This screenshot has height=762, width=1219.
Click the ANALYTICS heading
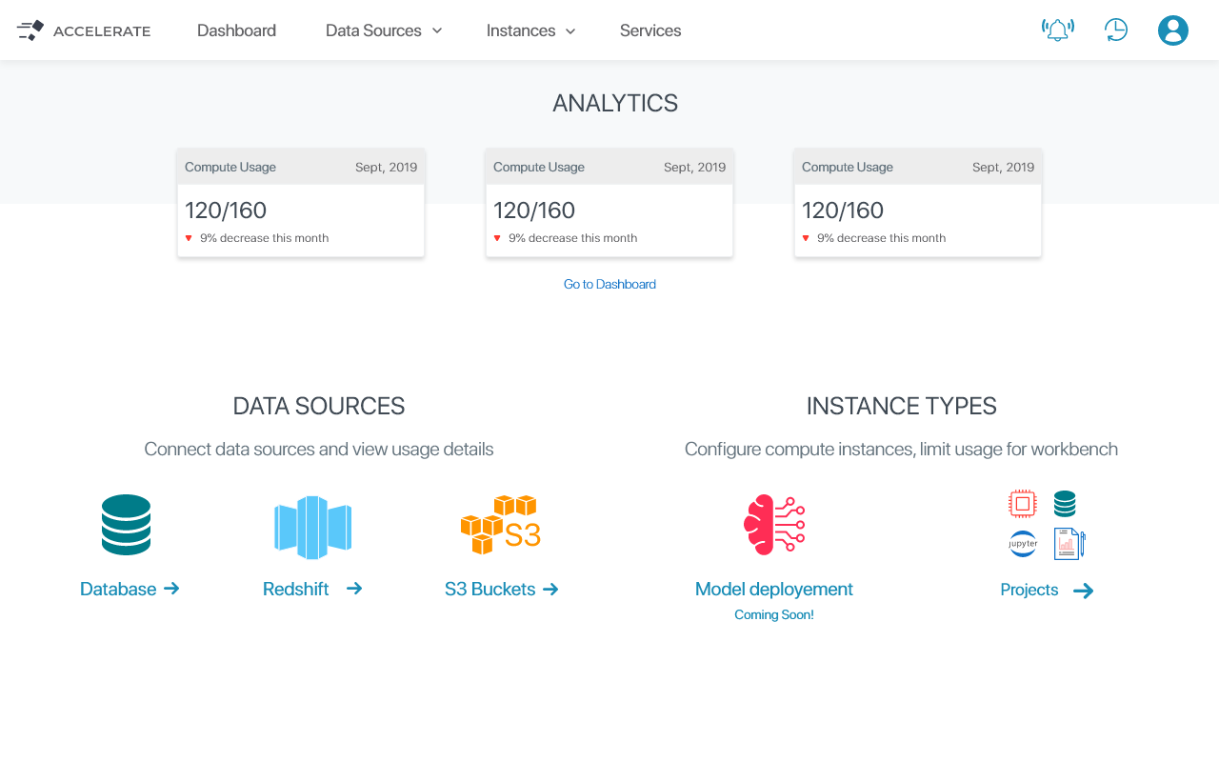tap(615, 103)
